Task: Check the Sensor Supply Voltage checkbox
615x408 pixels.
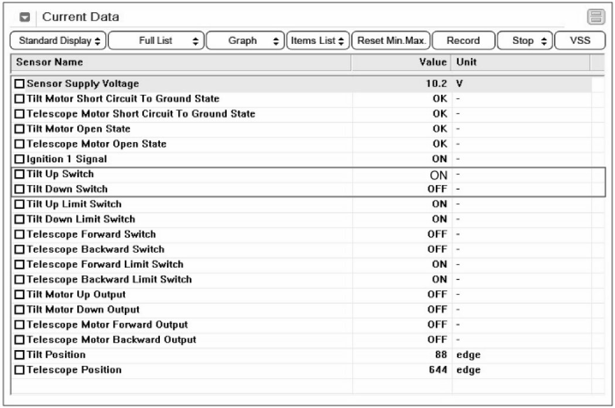Action: tap(20, 84)
